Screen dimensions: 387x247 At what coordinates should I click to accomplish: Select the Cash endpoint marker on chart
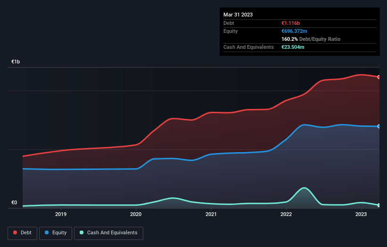tap(379, 205)
